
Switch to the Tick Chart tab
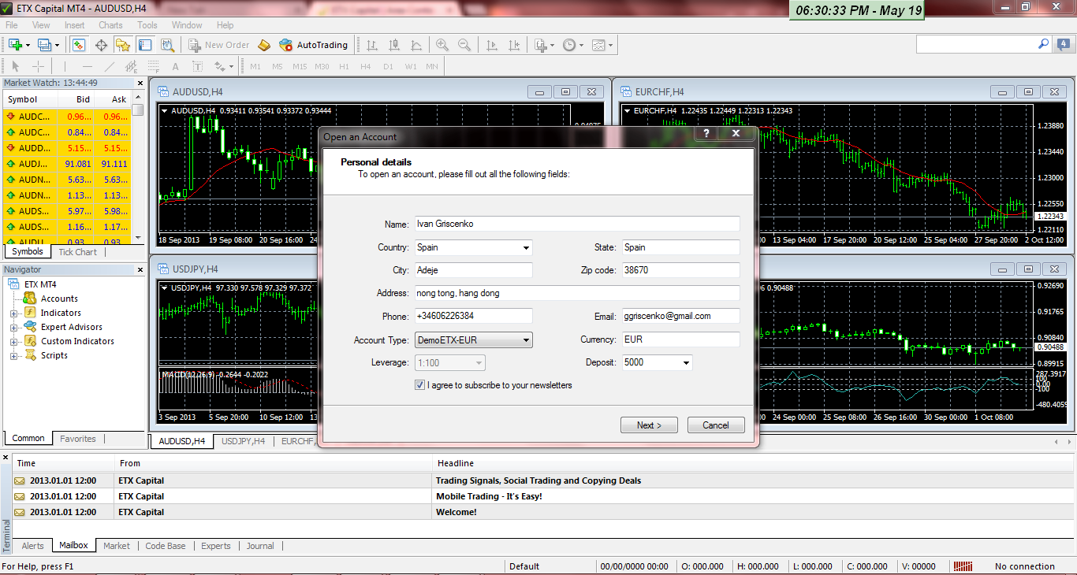[77, 252]
